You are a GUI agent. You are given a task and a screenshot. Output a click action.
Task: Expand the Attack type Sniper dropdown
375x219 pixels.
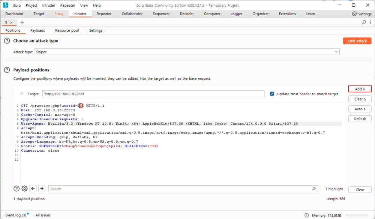(x=336, y=52)
